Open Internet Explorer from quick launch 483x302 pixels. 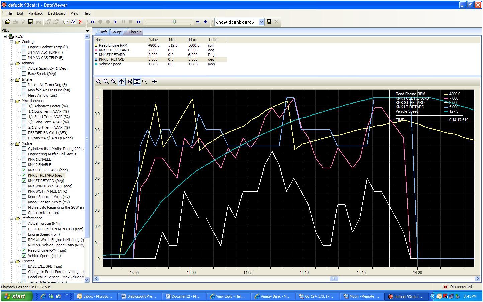point(43,296)
